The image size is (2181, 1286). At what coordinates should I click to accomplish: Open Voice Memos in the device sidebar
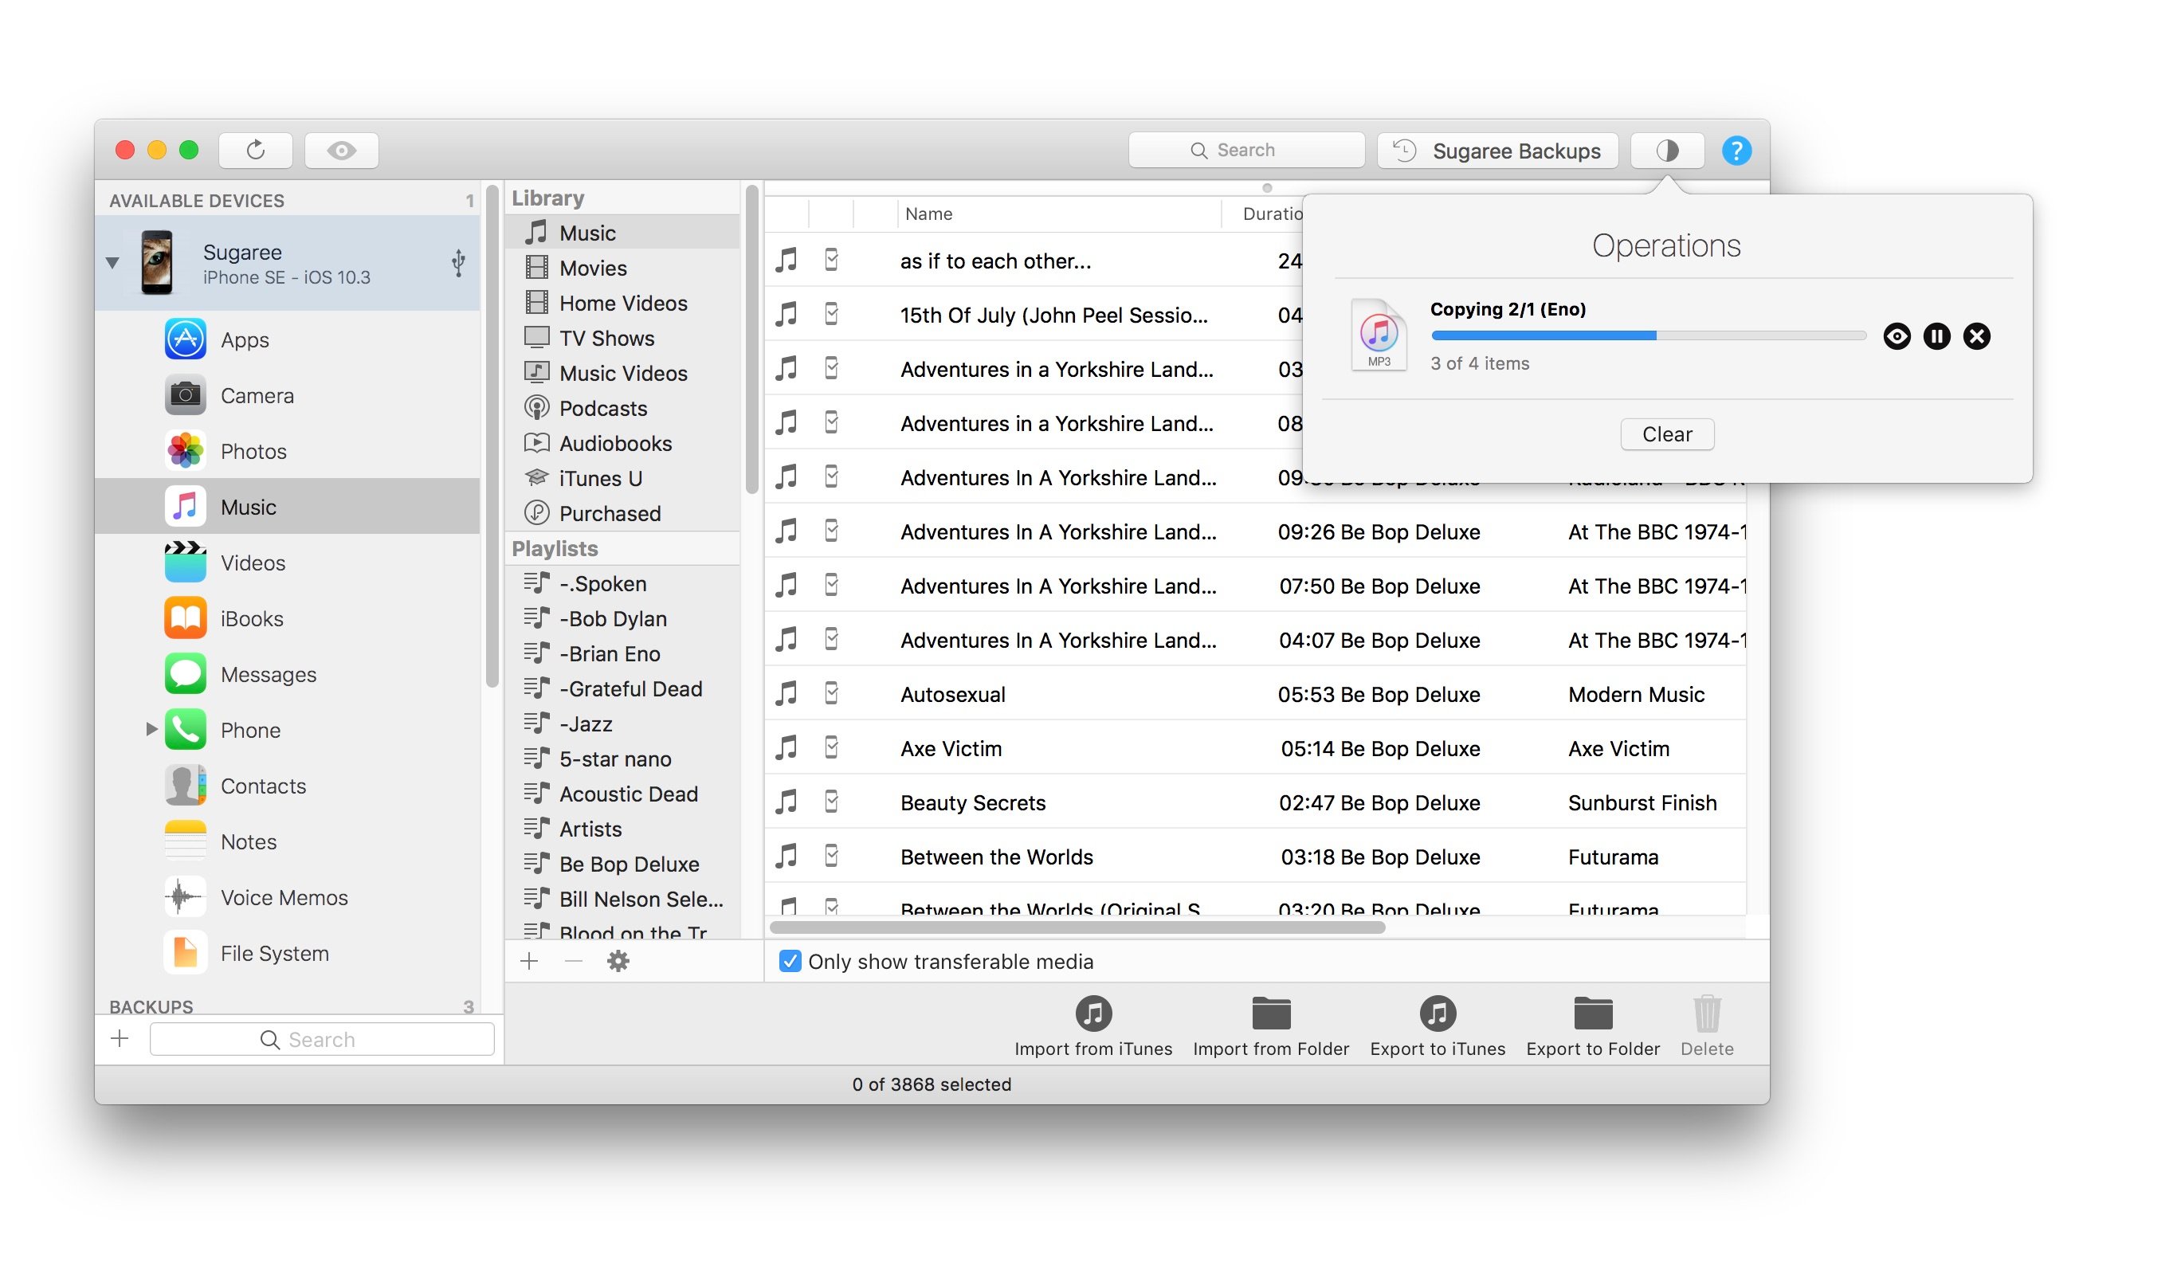click(287, 898)
